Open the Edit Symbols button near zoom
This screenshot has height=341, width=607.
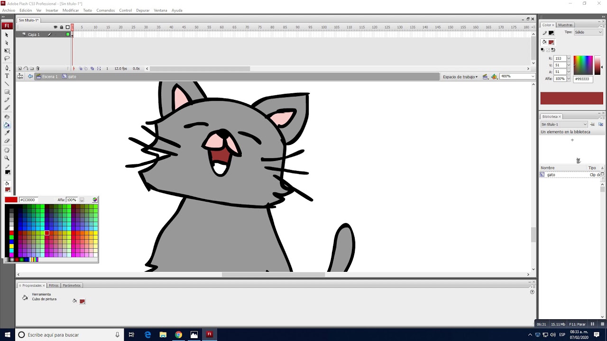point(494,76)
